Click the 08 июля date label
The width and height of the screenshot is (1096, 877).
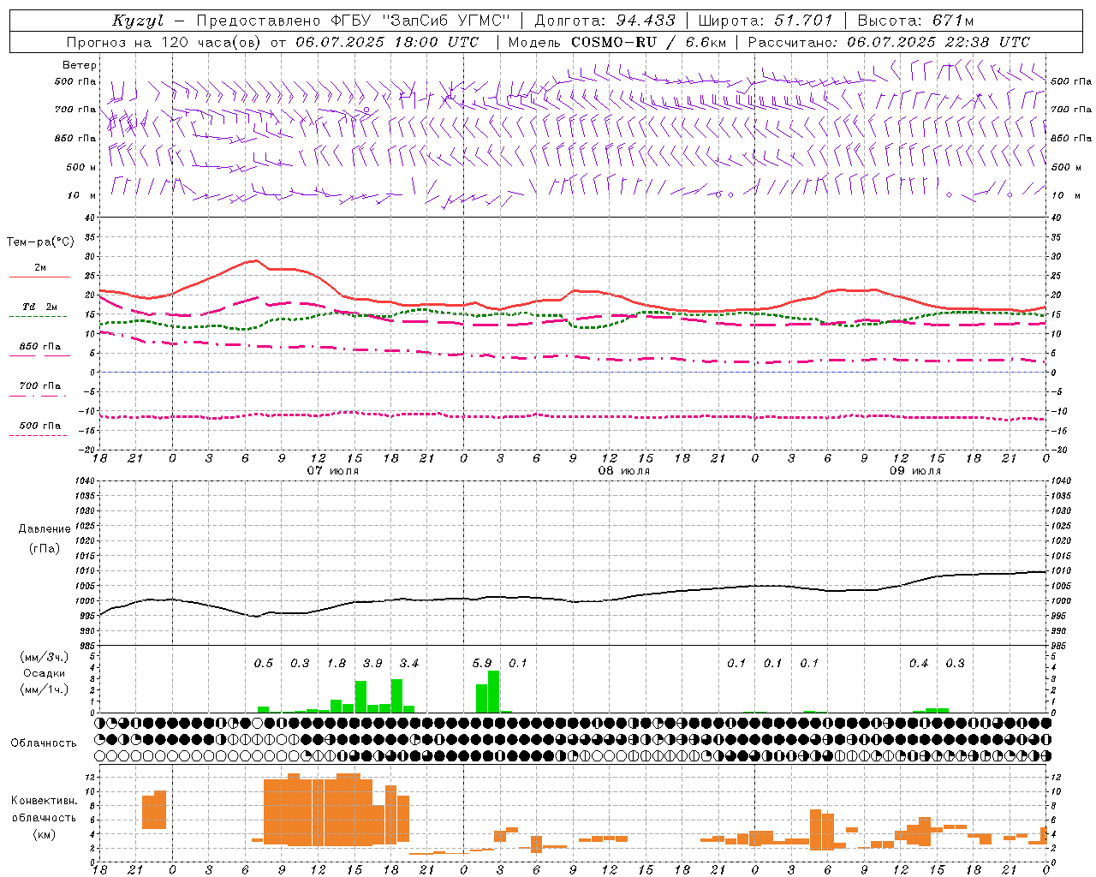(624, 471)
